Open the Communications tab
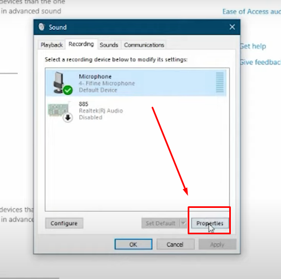Image resolution: width=281 pixels, height=279 pixels. click(144, 45)
